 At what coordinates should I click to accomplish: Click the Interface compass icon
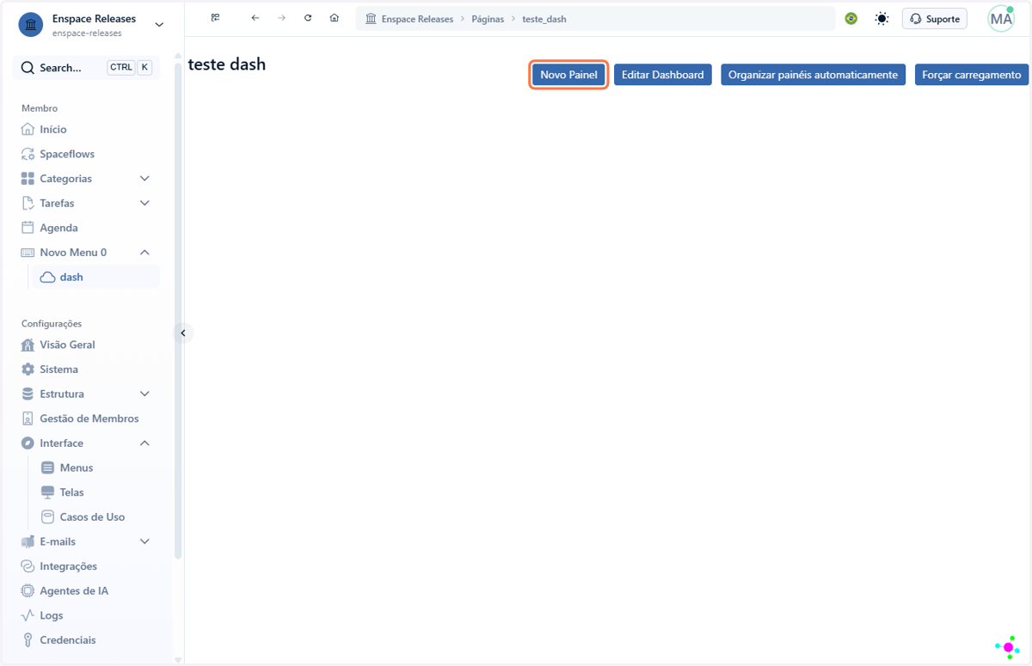coord(28,443)
